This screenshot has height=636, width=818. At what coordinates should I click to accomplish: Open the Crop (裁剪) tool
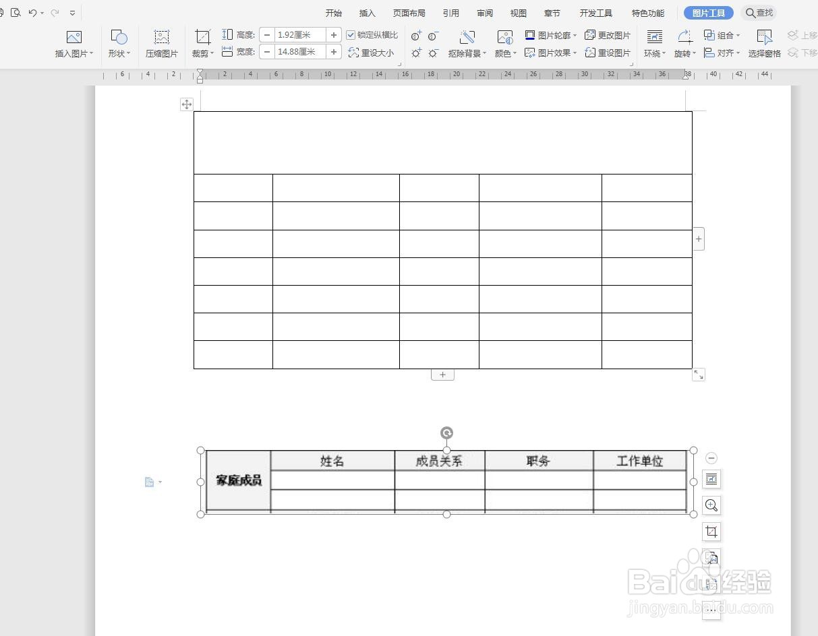(200, 42)
